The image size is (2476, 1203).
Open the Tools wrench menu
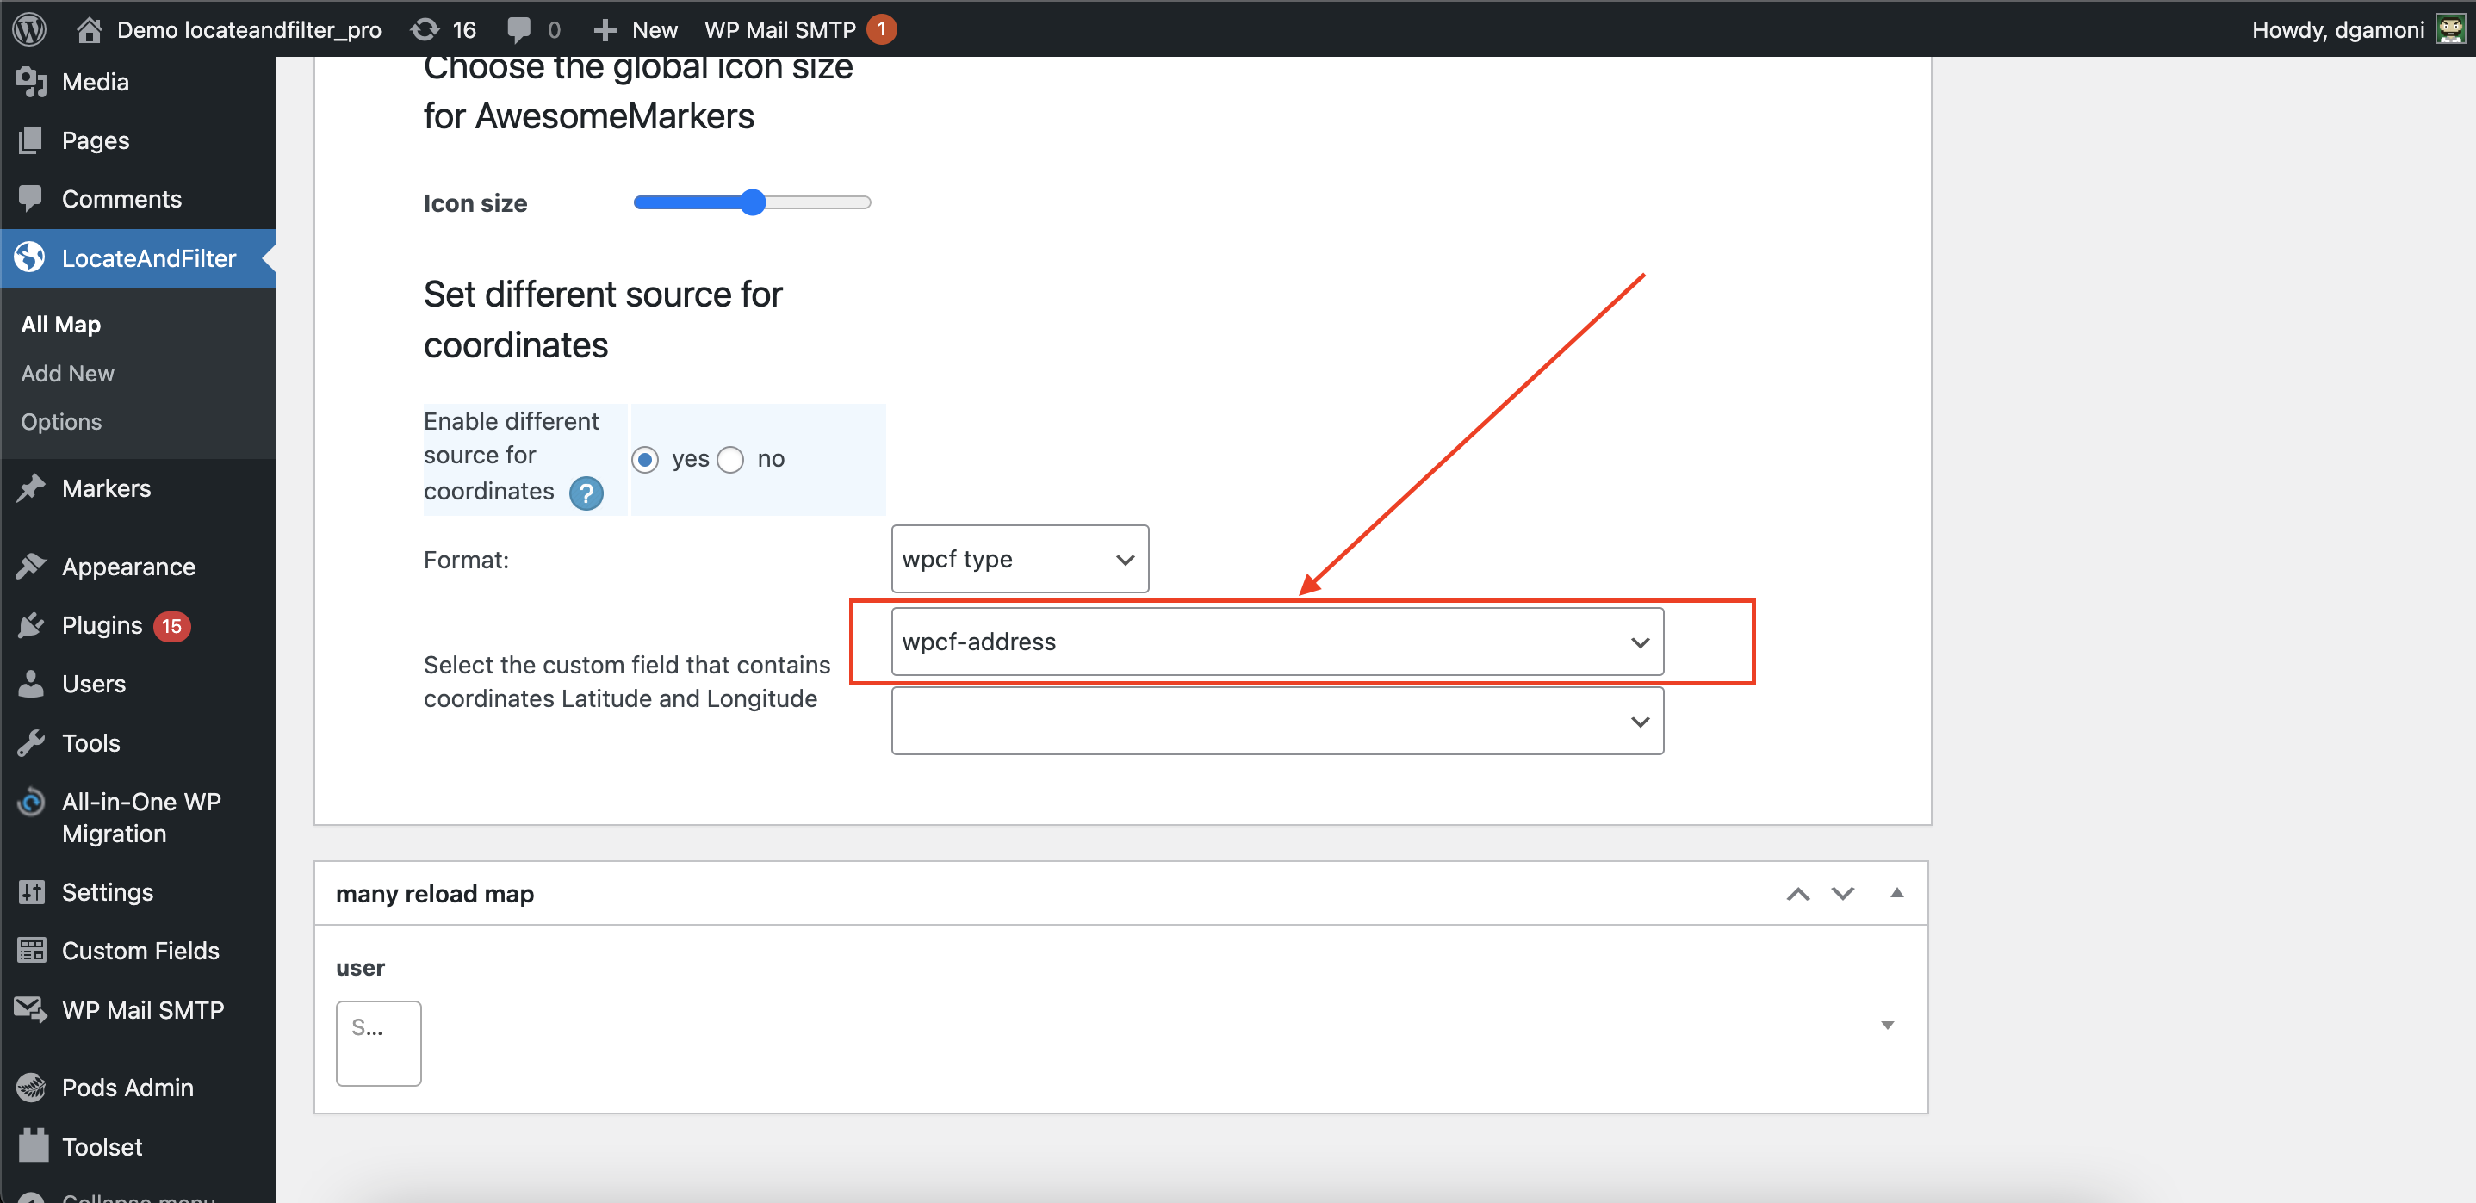tap(90, 743)
